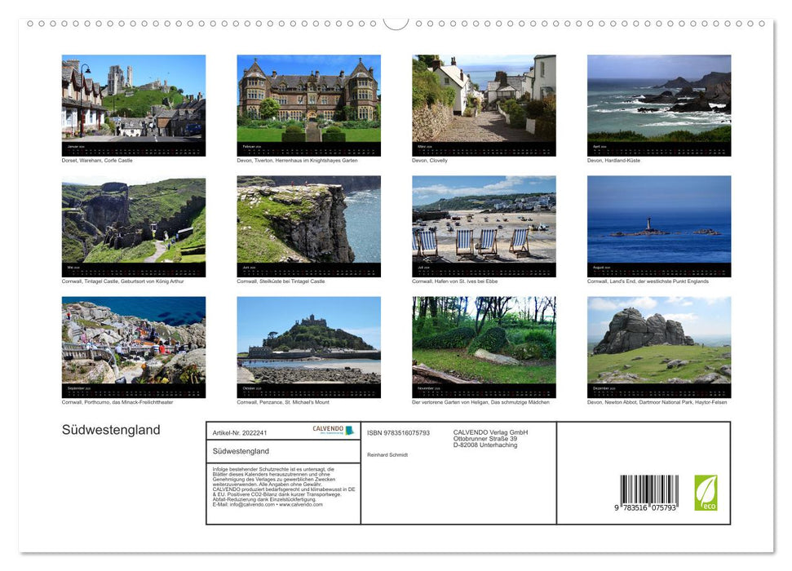Image resolution: width=792 pixels, height=571 pixels.
Task: Click the Artikel-Nr. 2022241 entry
Action: 238,432
